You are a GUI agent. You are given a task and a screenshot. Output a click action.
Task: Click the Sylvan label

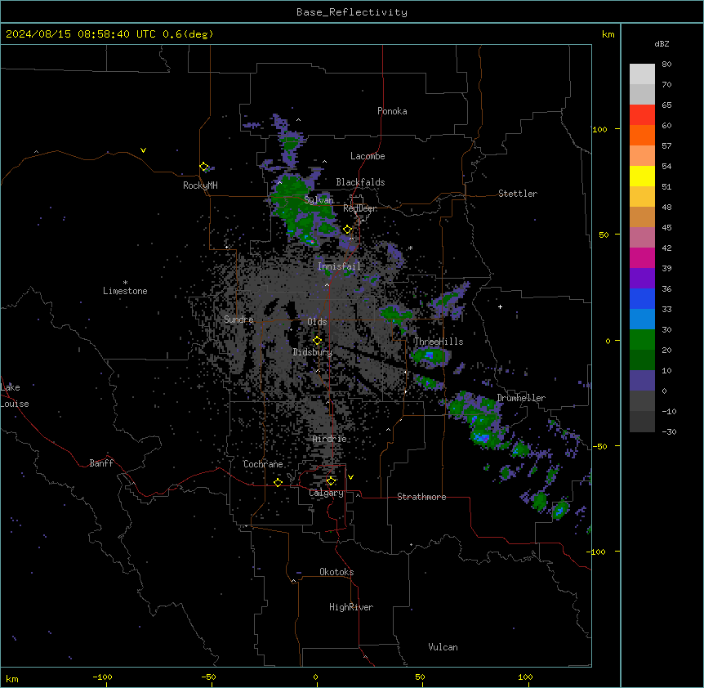click(319, 200)
